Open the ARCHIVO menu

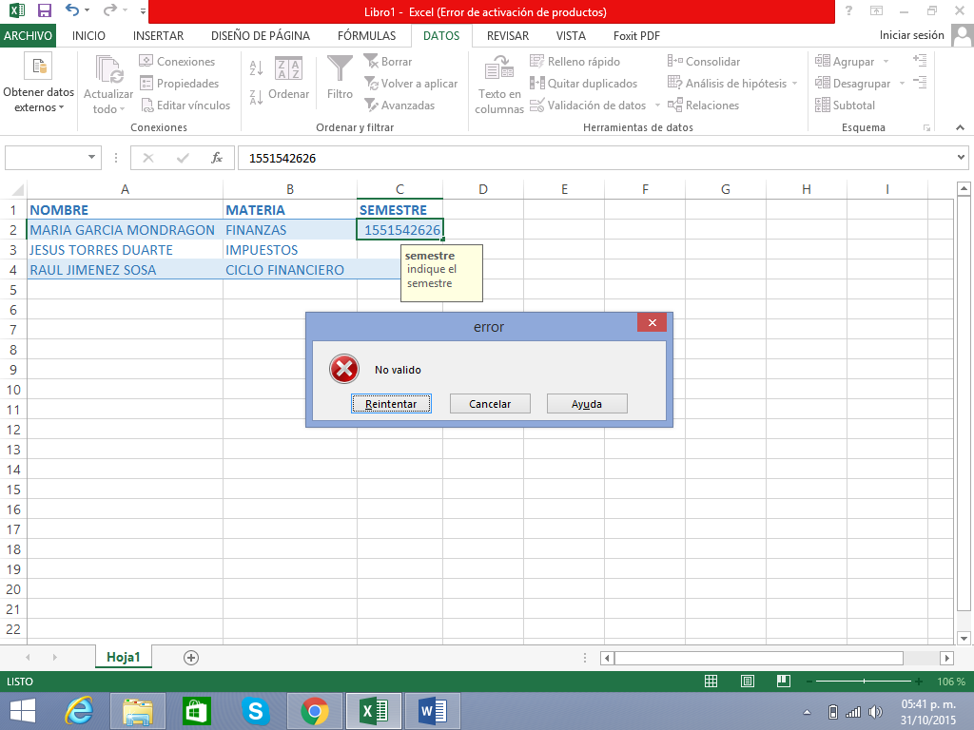tap(29, 36)
